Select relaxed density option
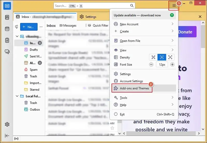The width and height of the screenshot is (207, 143). click(170, 57)
